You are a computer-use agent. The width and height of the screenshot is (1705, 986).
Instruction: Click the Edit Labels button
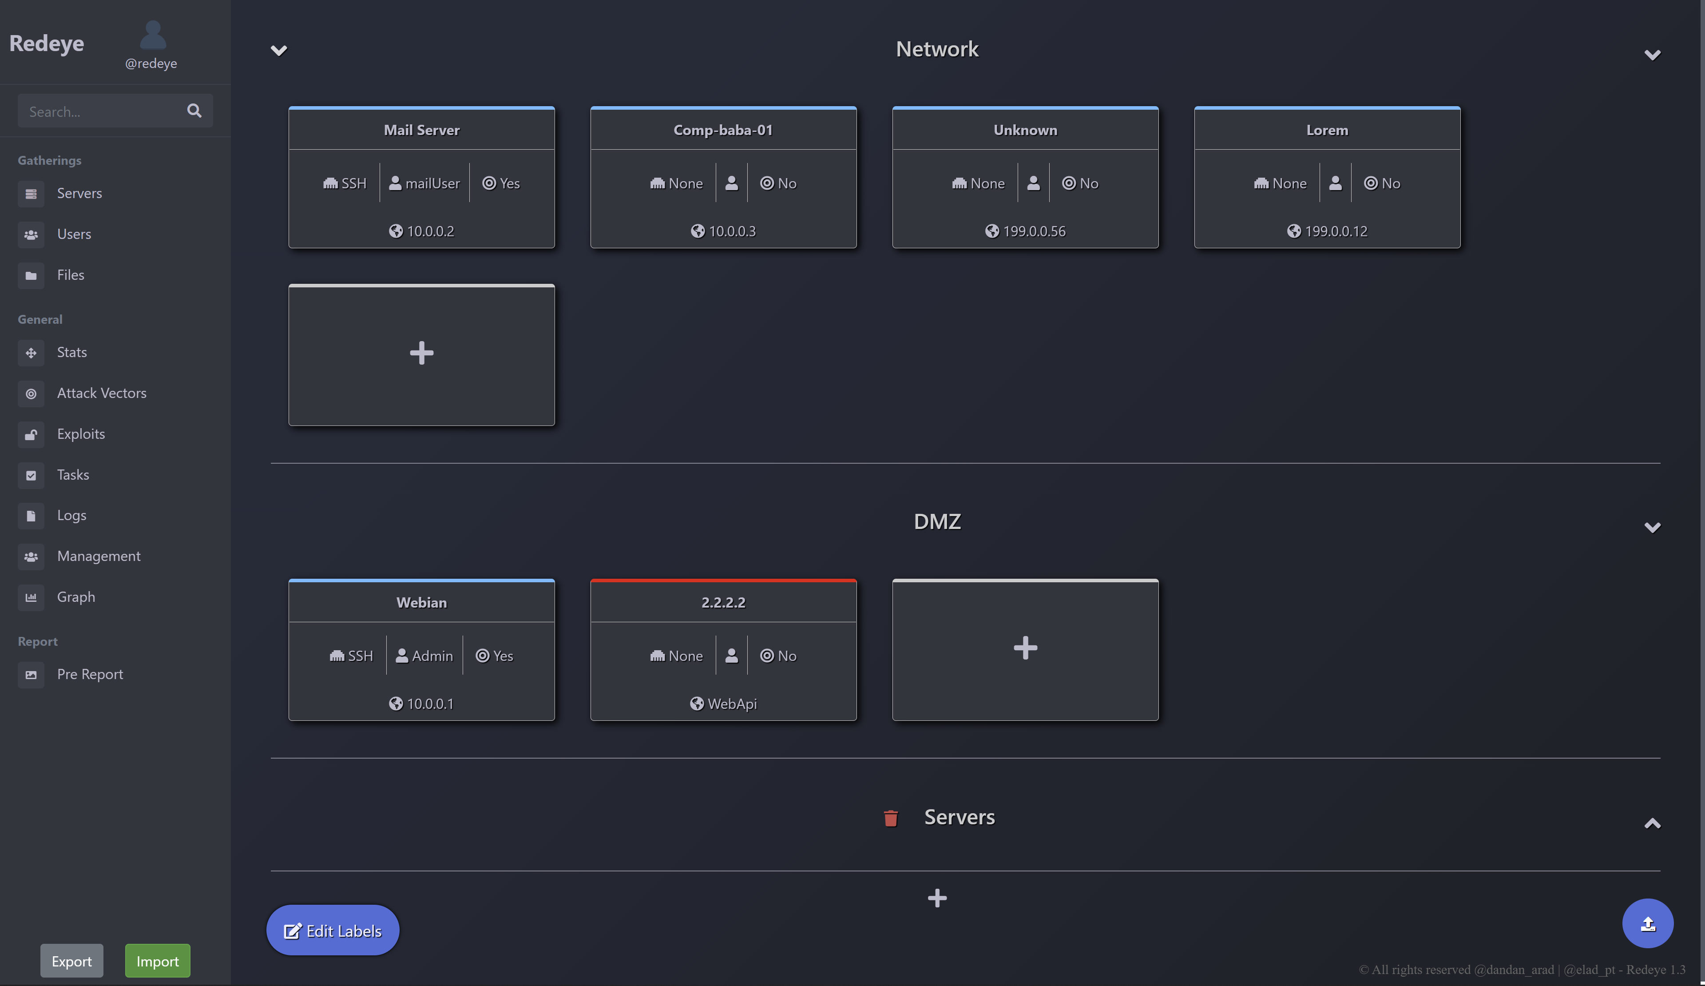point(332,930)
